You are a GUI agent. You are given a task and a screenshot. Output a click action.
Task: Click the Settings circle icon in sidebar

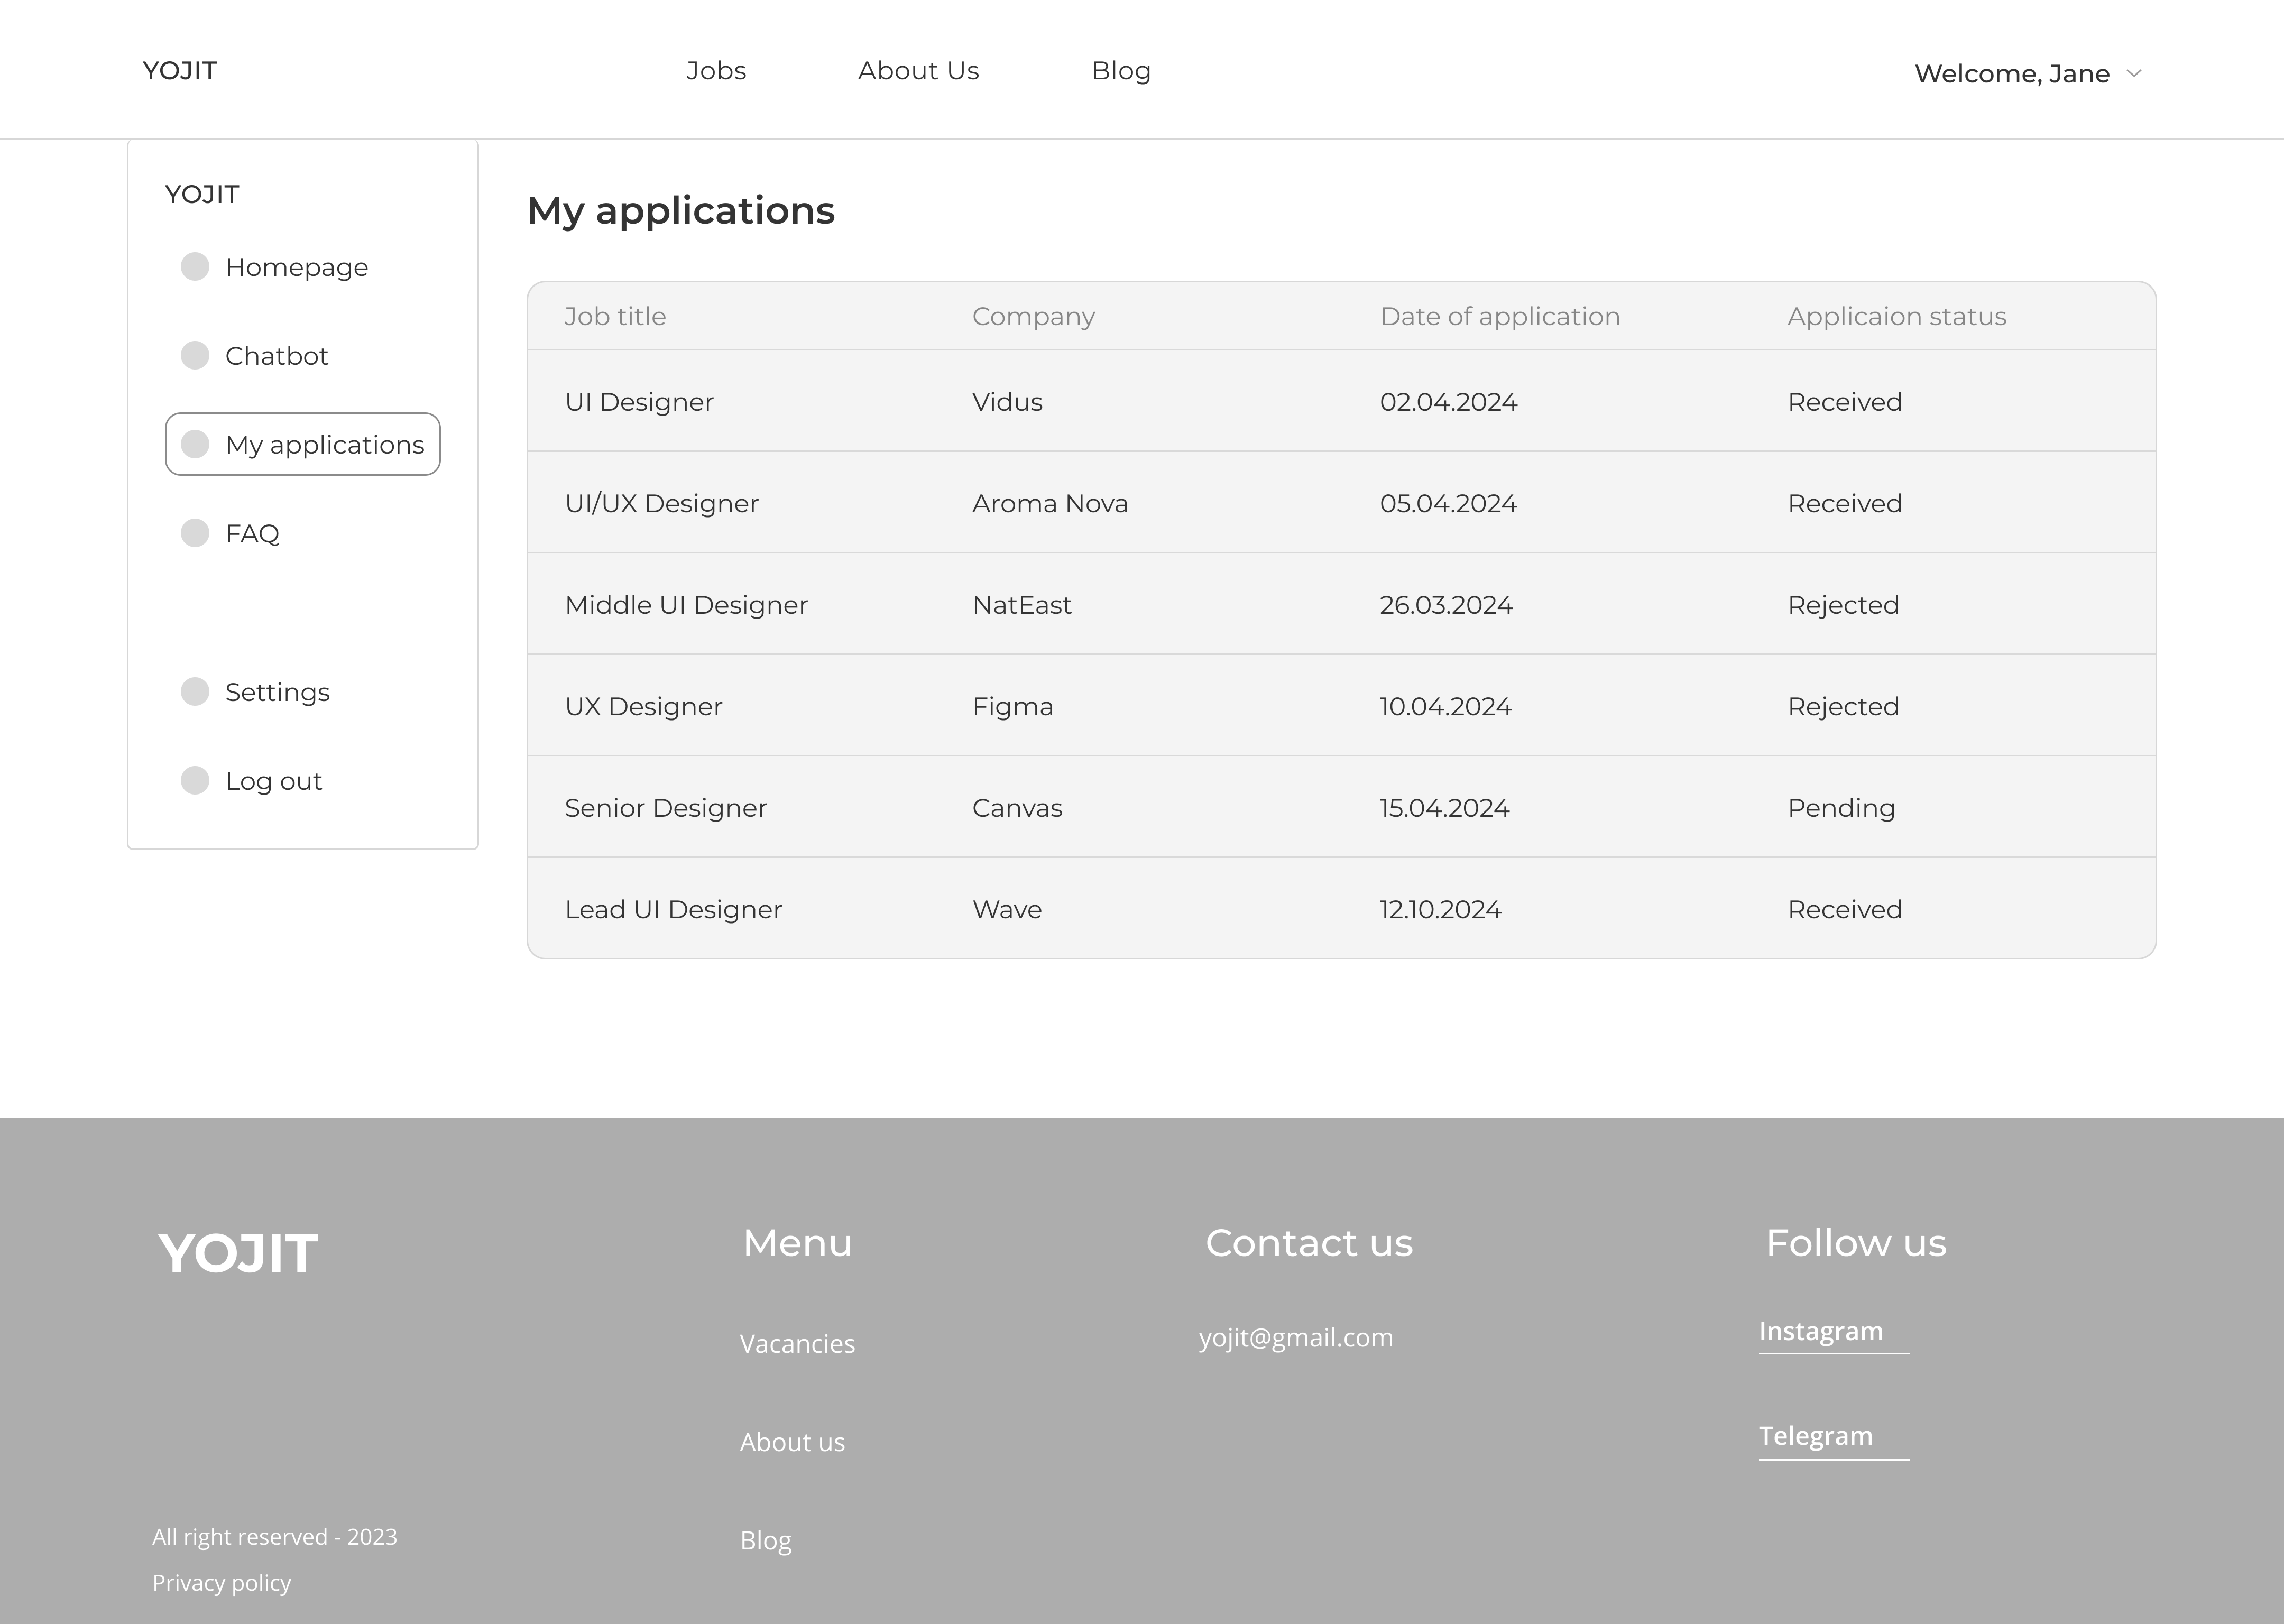195,692
